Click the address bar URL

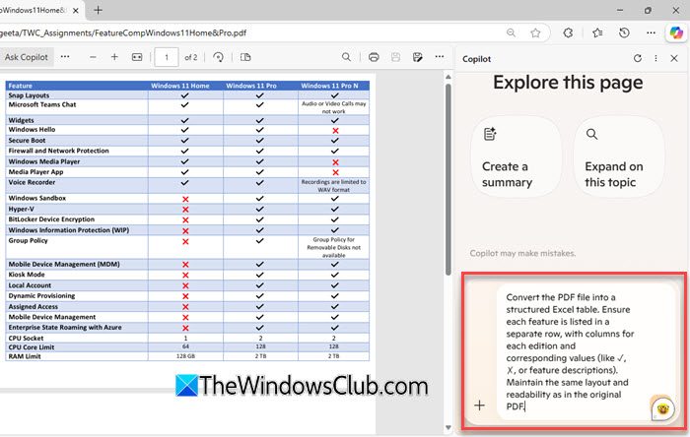click(123, 32)
